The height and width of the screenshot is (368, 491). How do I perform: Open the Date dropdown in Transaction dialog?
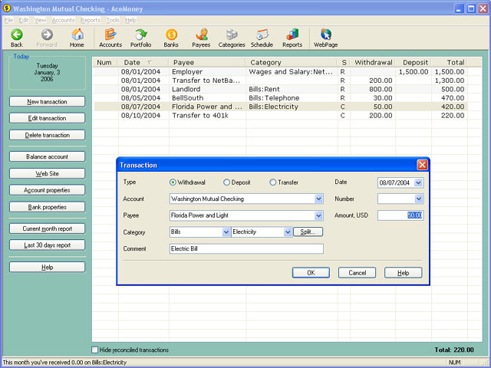point(418,182)
